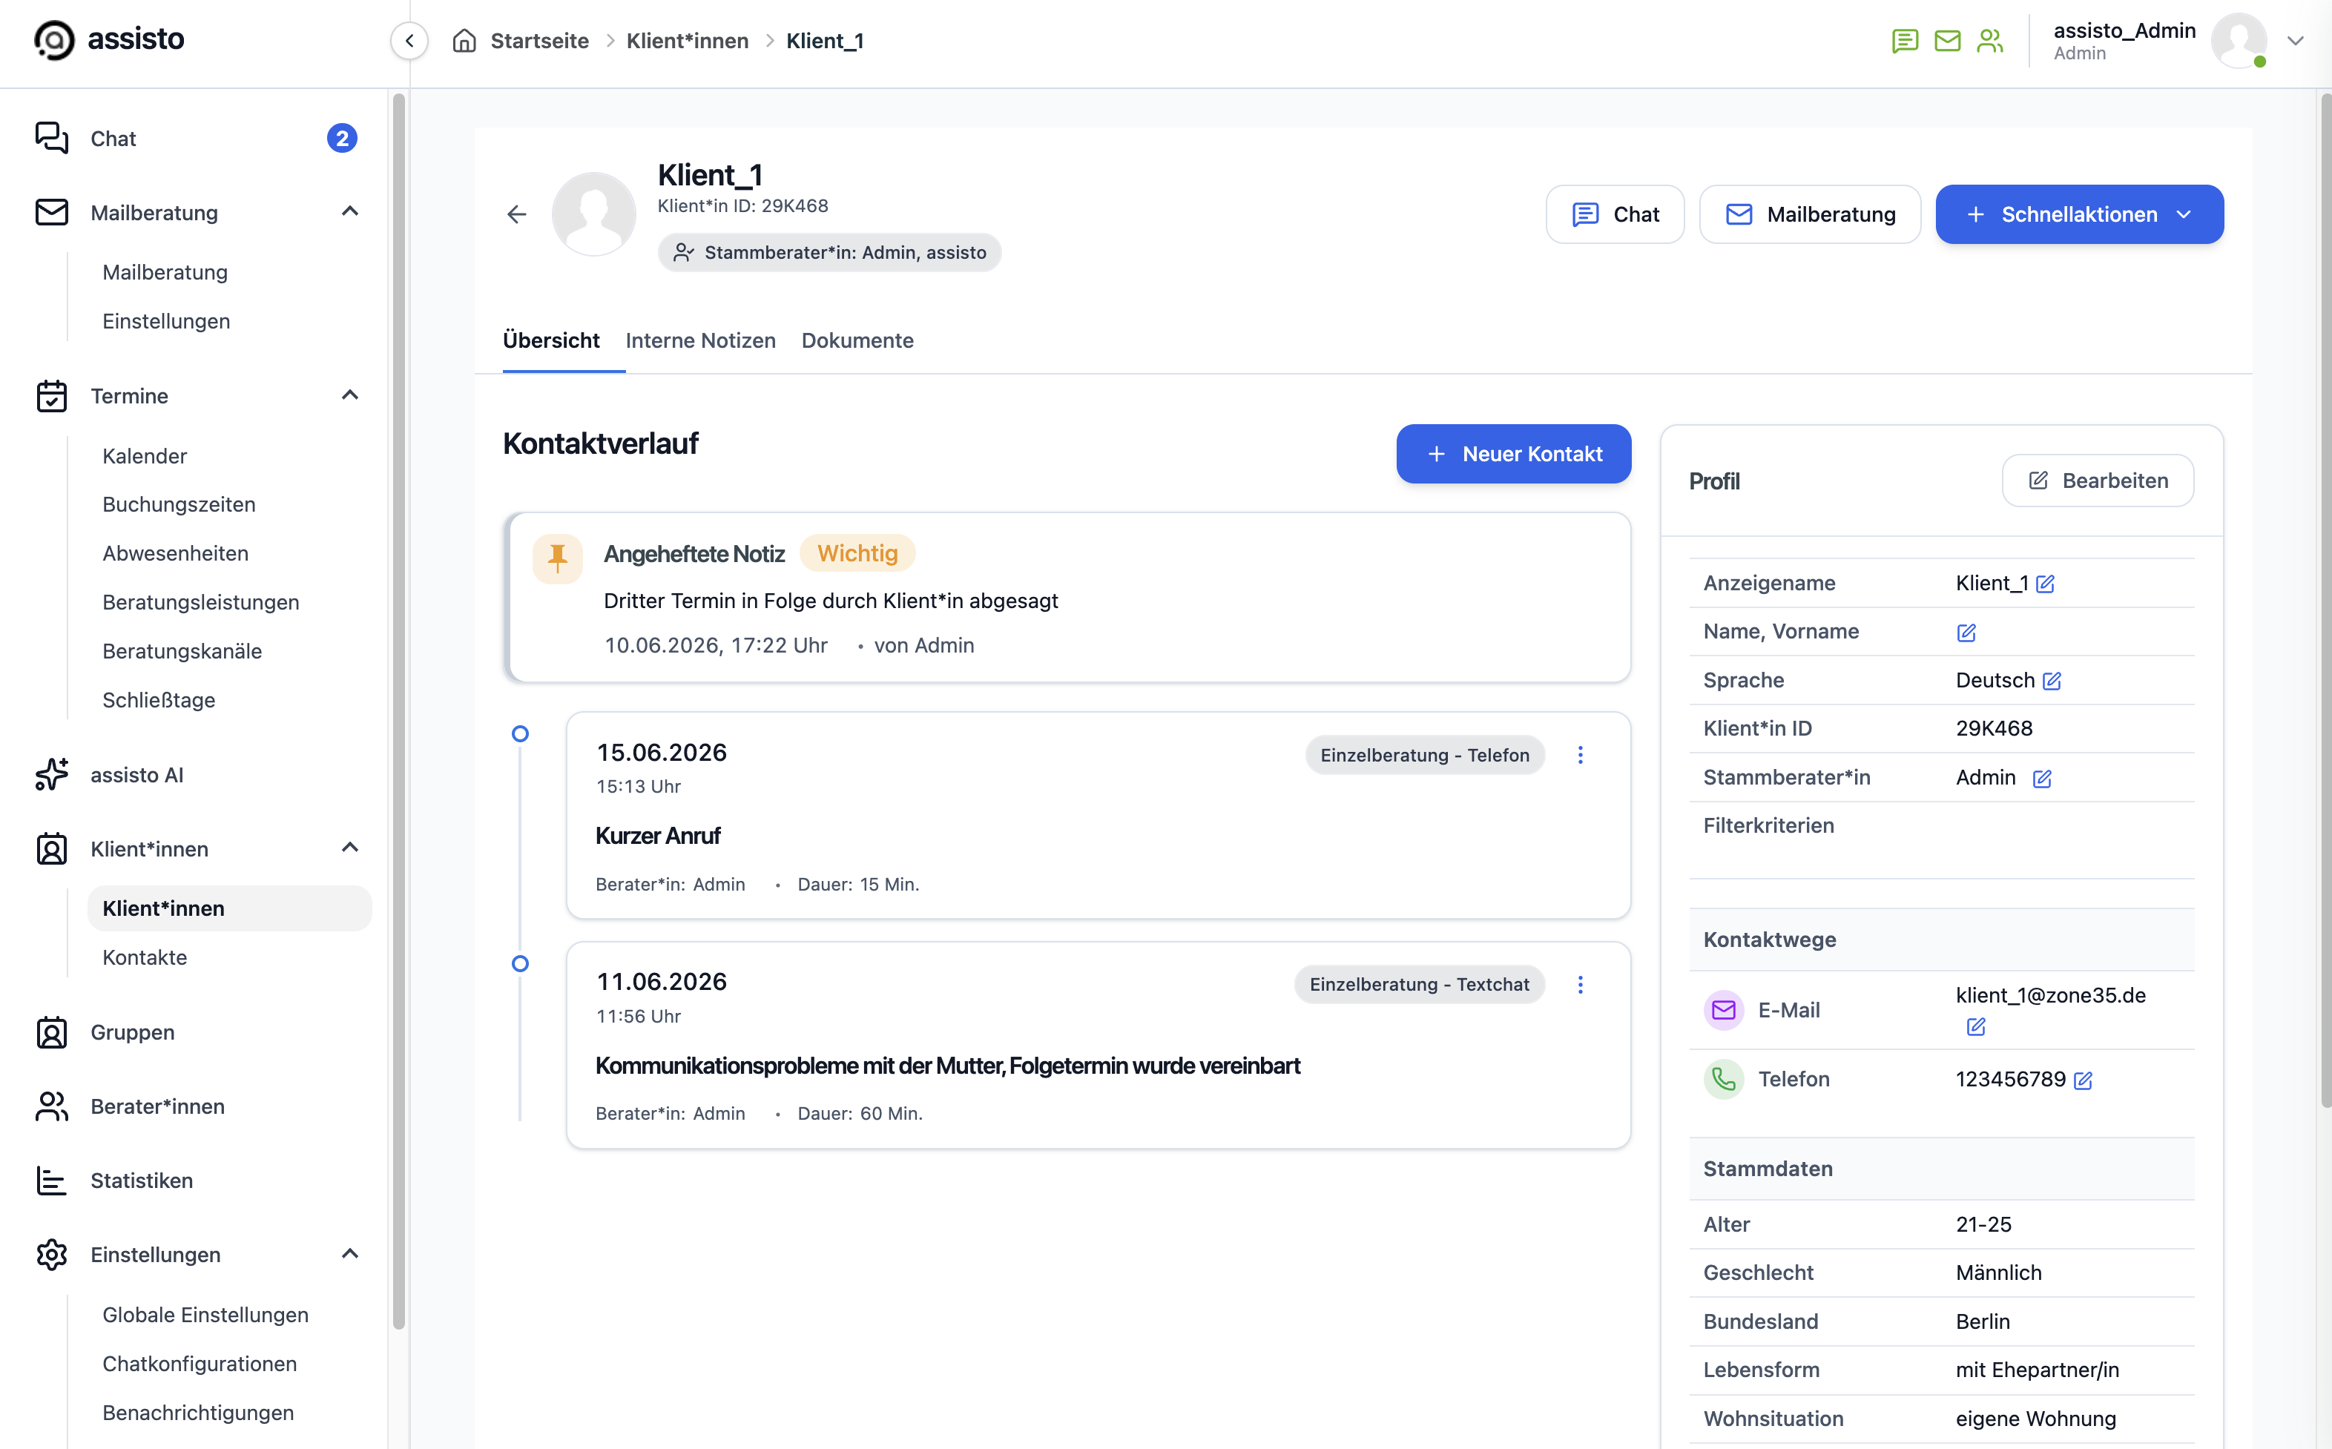2332x1449 pixels.
Task: Click the timeline marker for 15.06.2026
Action: pos(521,734)
